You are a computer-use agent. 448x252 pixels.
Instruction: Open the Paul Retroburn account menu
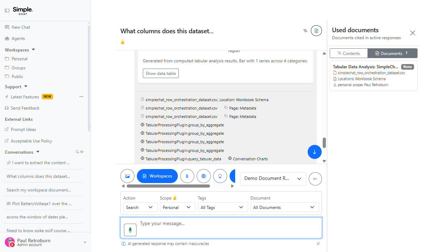pos(45,242)
